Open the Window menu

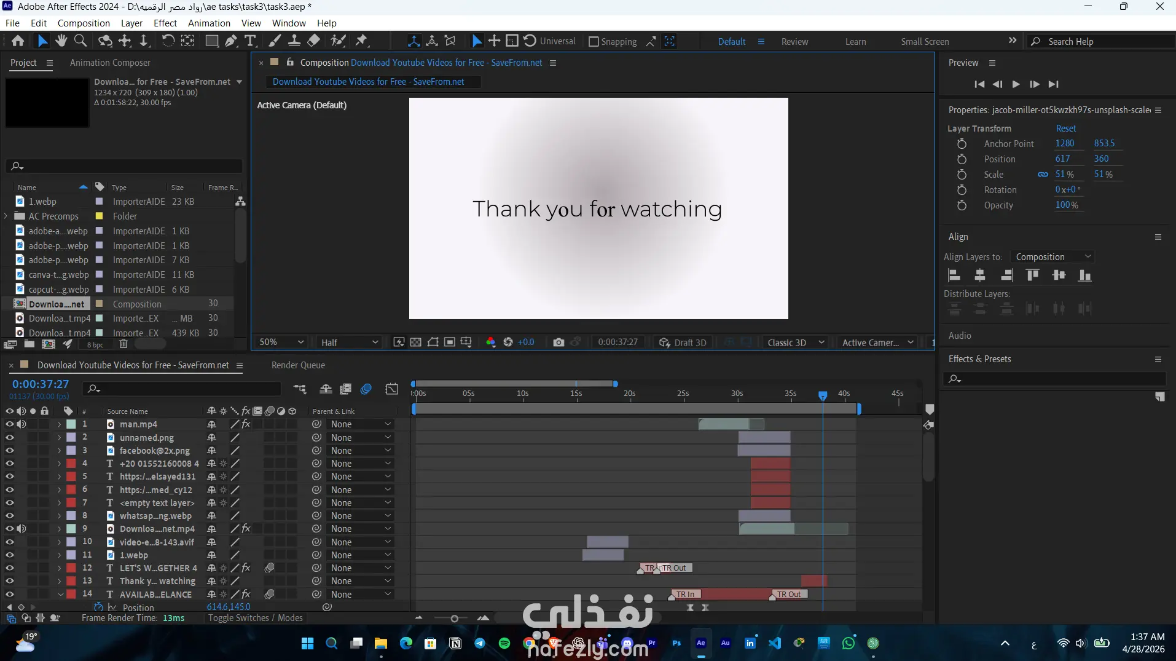289,23
